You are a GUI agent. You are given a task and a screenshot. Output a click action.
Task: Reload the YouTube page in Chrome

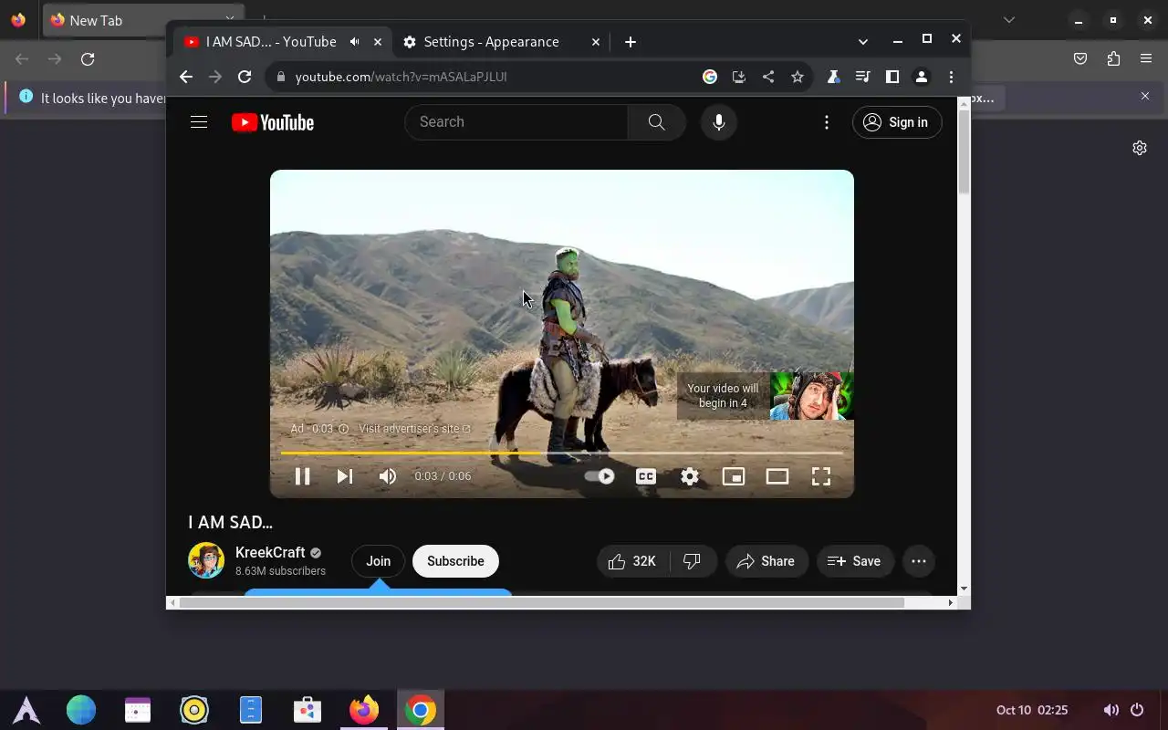pos(245,77)
